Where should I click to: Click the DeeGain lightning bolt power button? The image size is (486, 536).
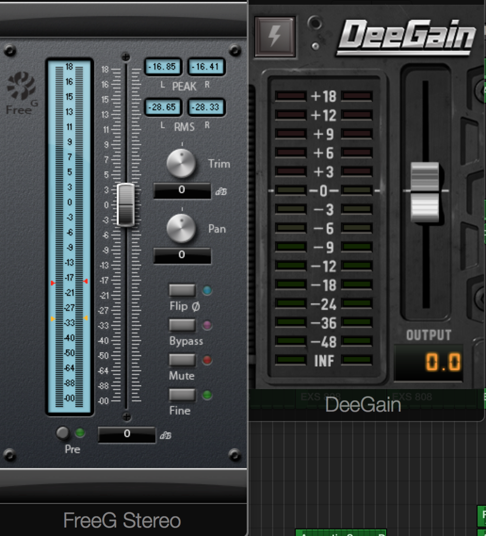(275, 36)
